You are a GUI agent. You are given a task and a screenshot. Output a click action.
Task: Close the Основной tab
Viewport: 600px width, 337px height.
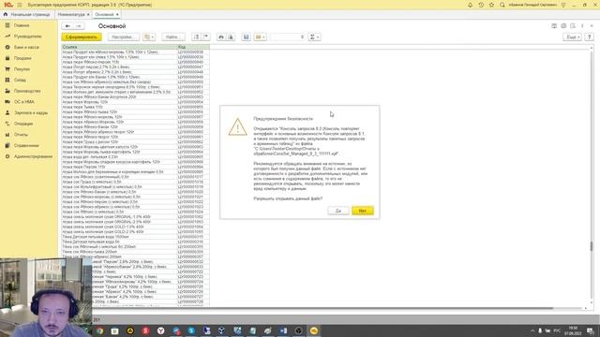pos(117,15)
